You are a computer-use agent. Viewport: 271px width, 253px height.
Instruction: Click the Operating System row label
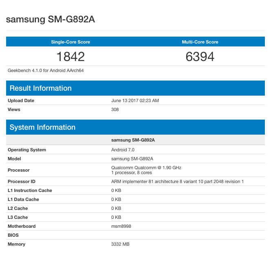pyautogui.click(x=27, y=150)
